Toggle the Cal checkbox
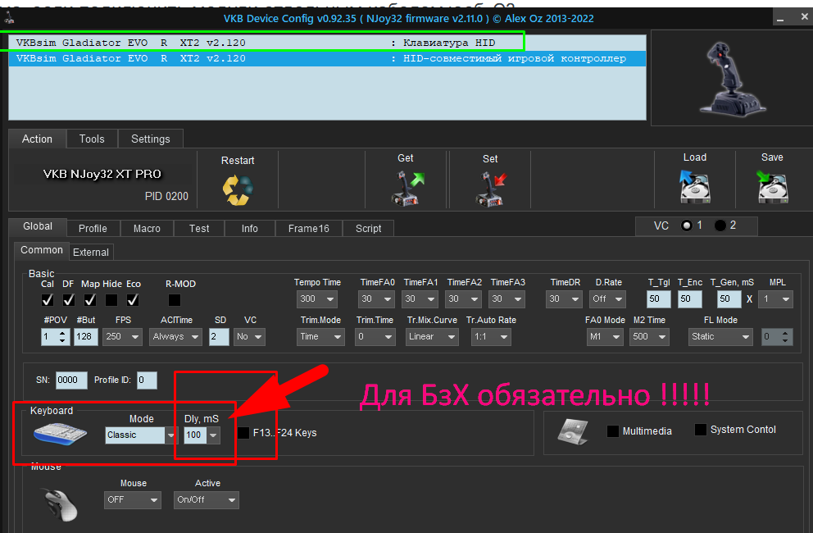The height and width of the screenshot is (533, 813). (x=48, y=300)
